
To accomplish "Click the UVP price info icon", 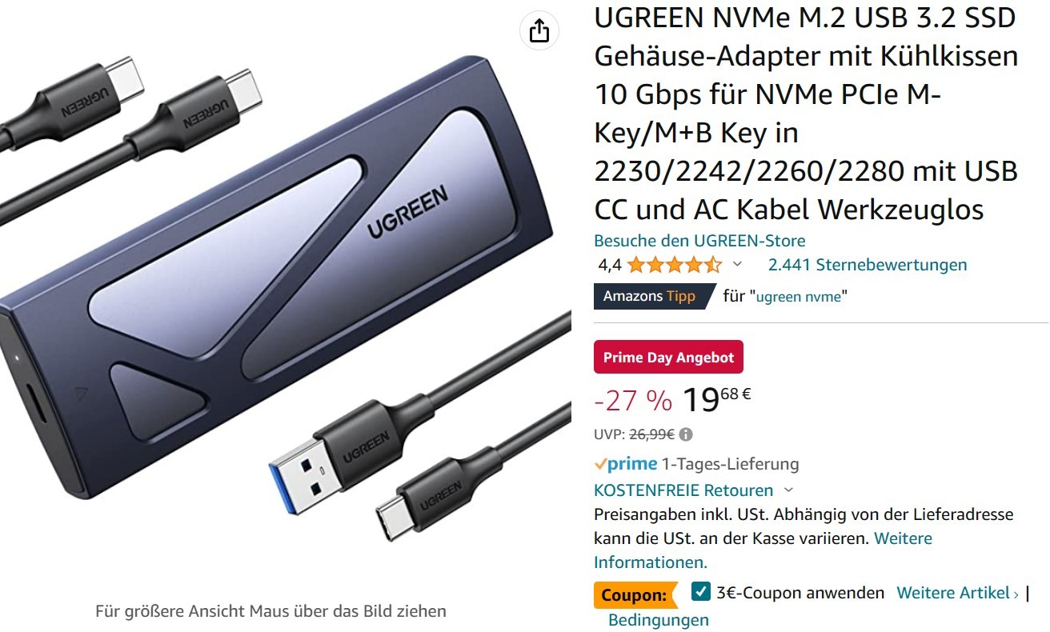I will click(x=686, y=435).
